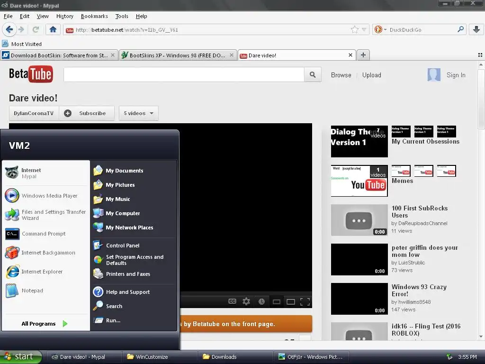Open My Pictures in start menu
485x364 pixels.
134,185
